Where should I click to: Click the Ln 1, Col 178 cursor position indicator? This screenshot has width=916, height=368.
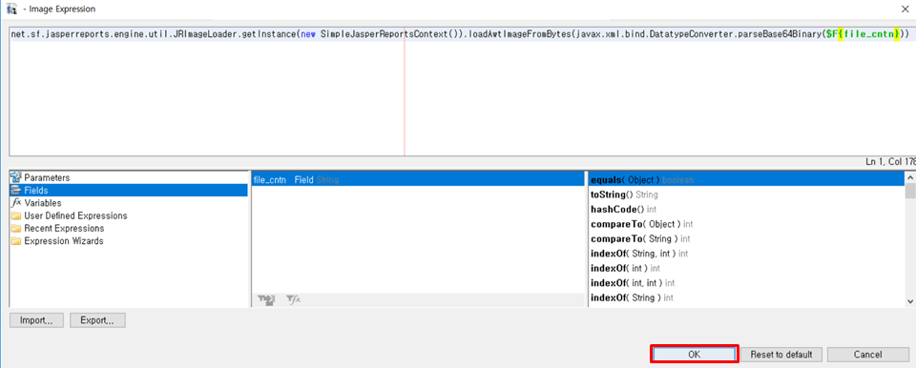pyautogui.click(x=890, y=161)
